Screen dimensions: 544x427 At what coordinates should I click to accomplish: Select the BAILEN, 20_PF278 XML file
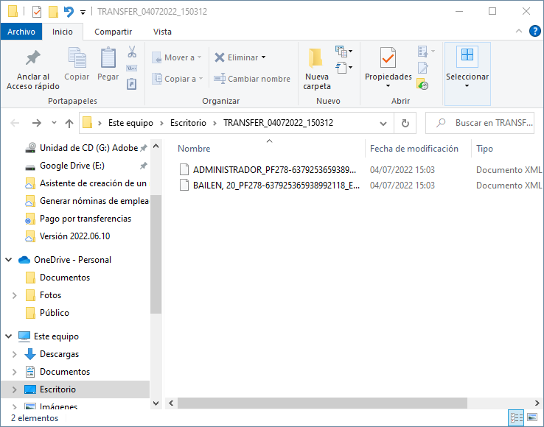coord(276,186)
